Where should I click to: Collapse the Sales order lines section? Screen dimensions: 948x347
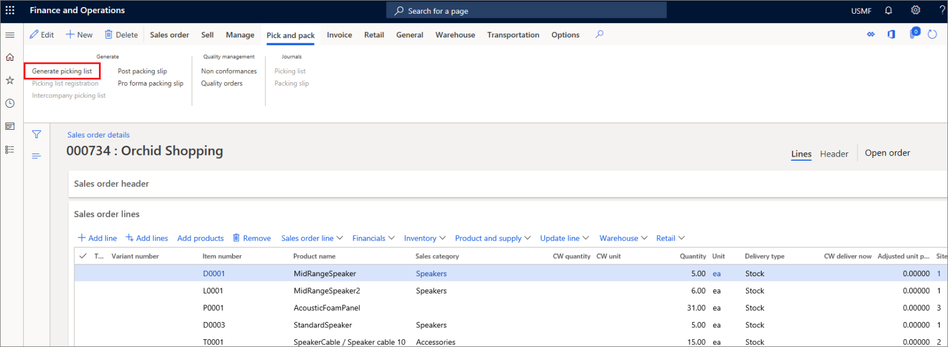click(x=107, y=214)
